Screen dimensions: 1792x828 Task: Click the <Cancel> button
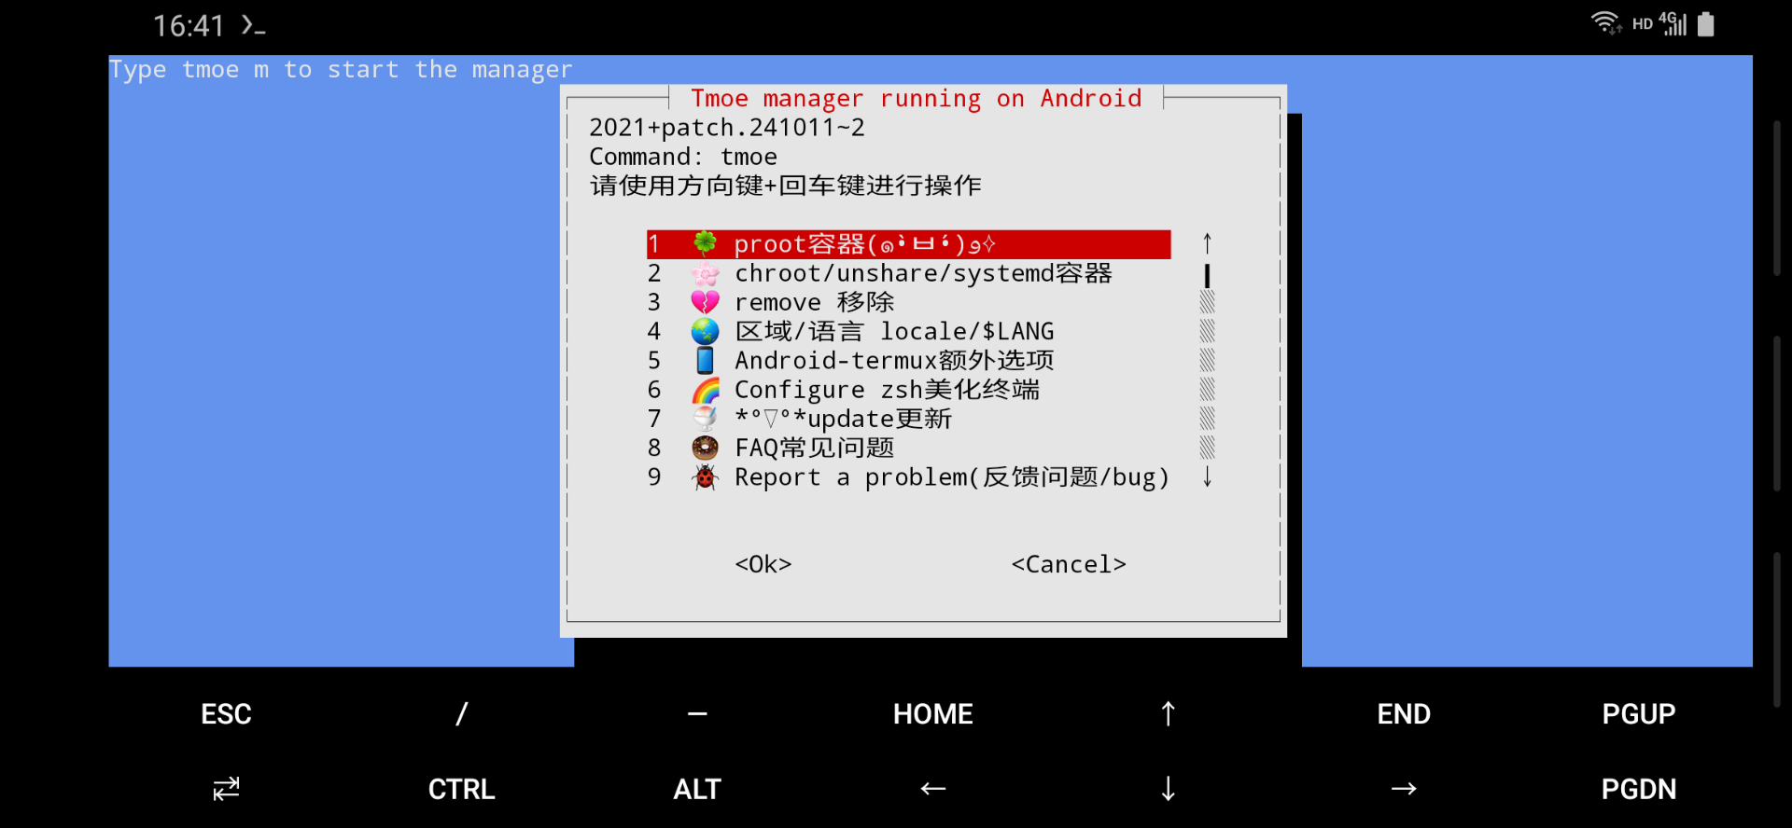tap(1069, 564)
